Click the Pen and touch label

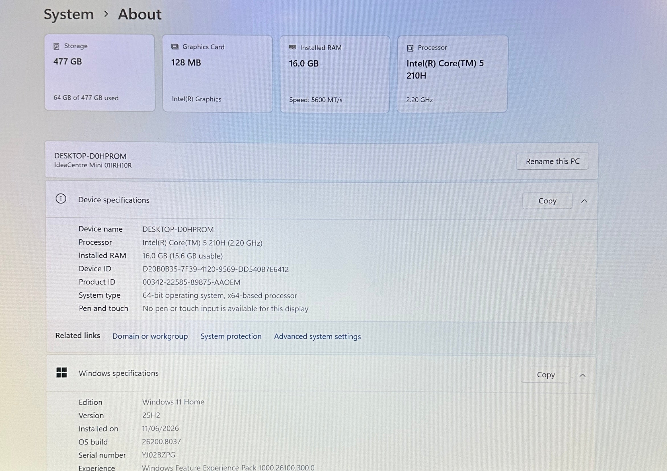[103, 308]
